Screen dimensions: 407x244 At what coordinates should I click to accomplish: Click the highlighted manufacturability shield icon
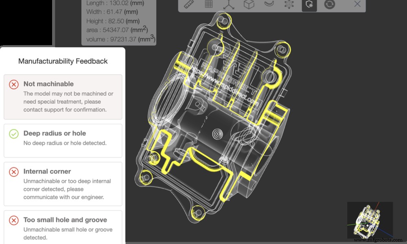(309, 5)
